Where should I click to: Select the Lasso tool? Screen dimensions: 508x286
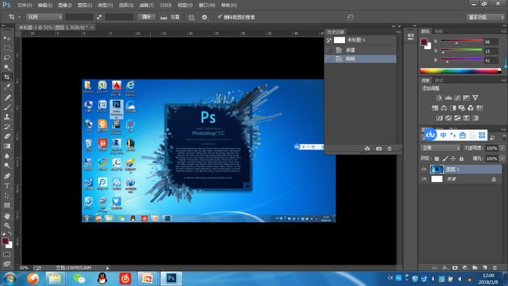point(7,58)
